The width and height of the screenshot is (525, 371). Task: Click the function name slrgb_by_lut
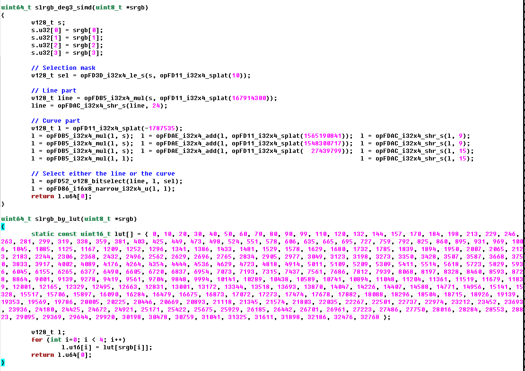pos(58,219)
